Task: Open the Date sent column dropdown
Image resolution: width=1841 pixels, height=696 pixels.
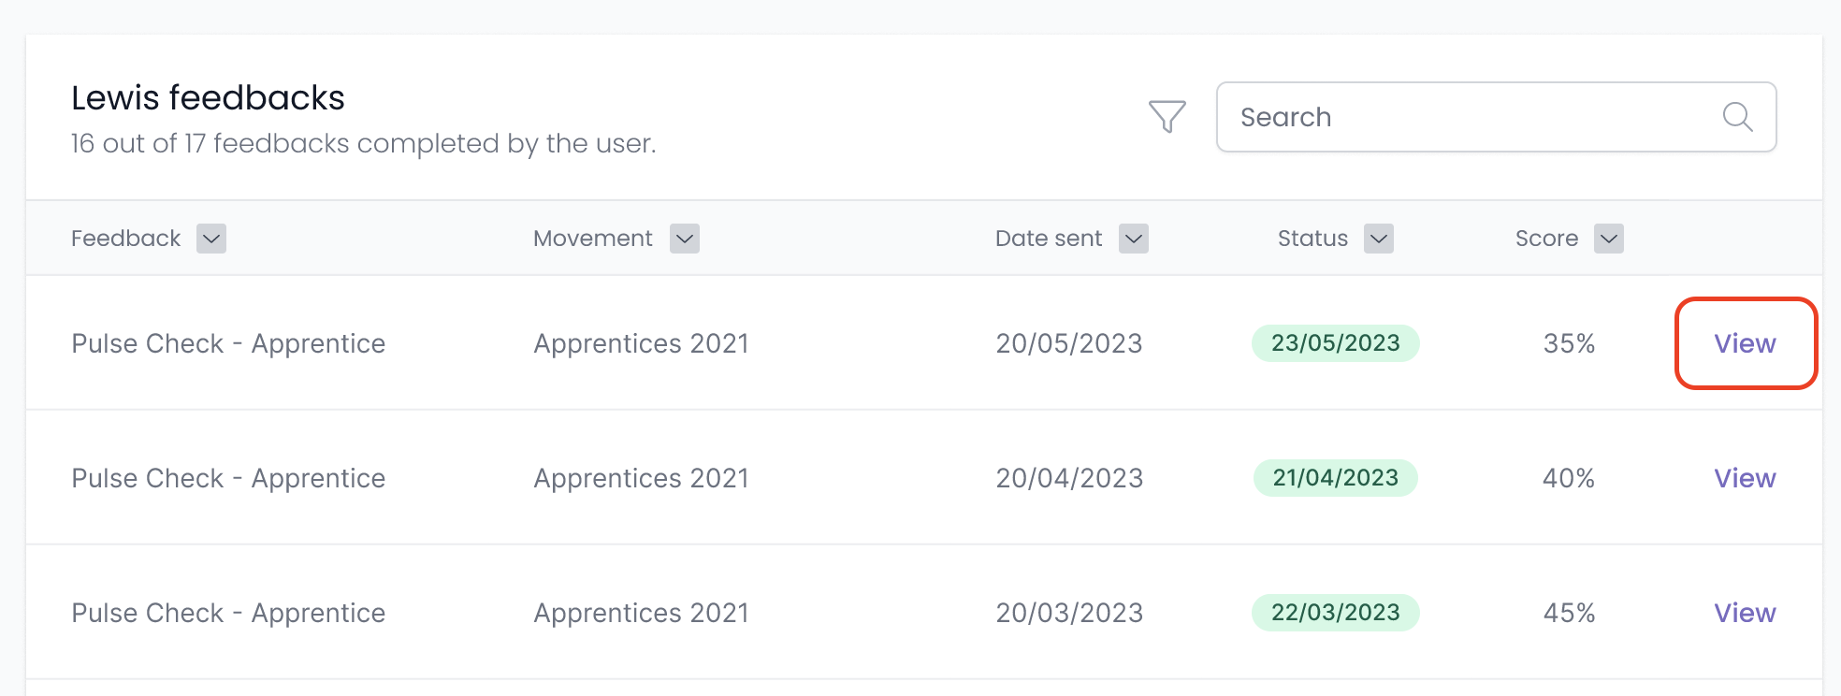Action: point(1134,239)
